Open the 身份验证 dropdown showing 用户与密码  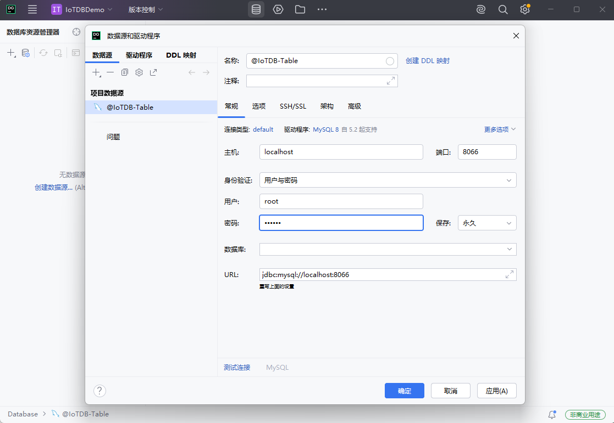(x=388, y=179)
